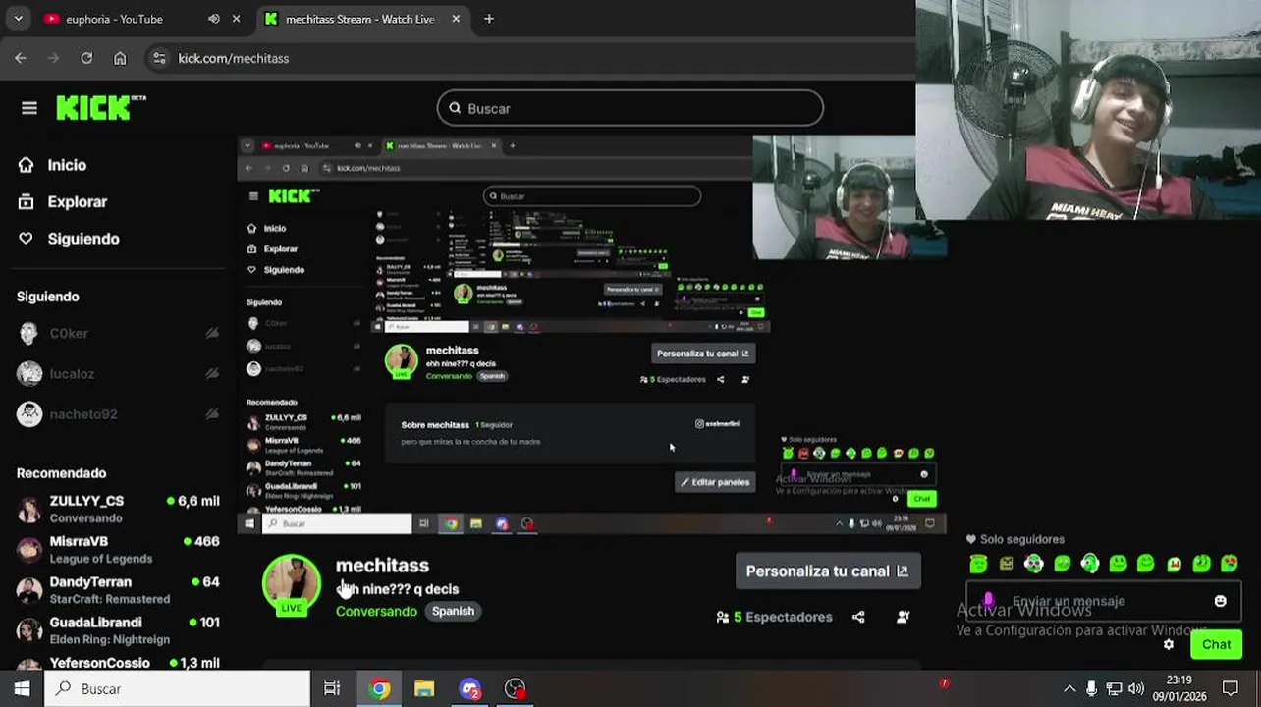Switch to mechitass Stream tab
Screen dimensions: 1261x707
pyautogui.click(x=359, y=19)
